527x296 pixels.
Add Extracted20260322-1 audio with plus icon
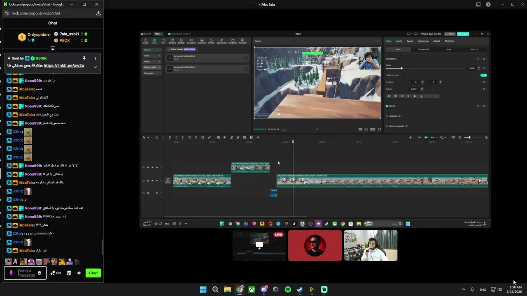pyautogui.click(x=246, y=69)
